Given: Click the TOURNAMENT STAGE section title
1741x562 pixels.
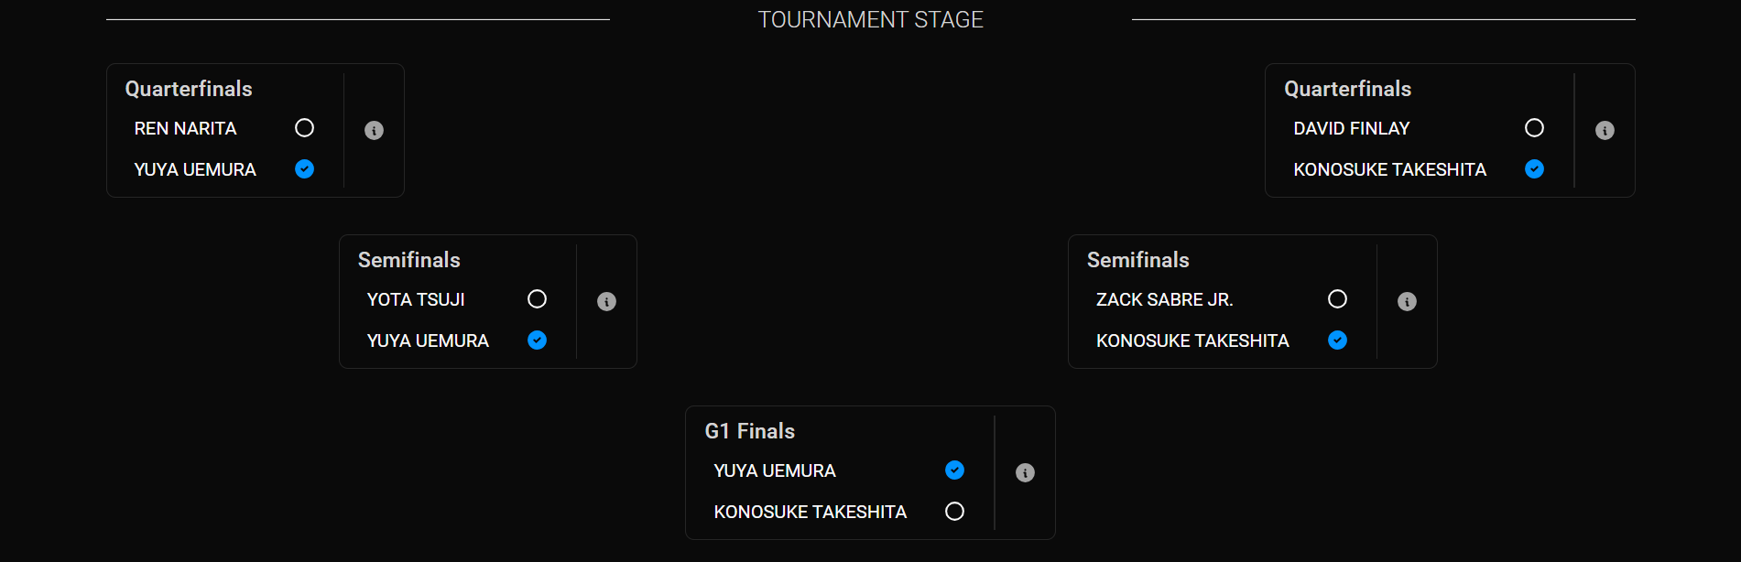Looking at the screenshot, I should tap(870, 20).
